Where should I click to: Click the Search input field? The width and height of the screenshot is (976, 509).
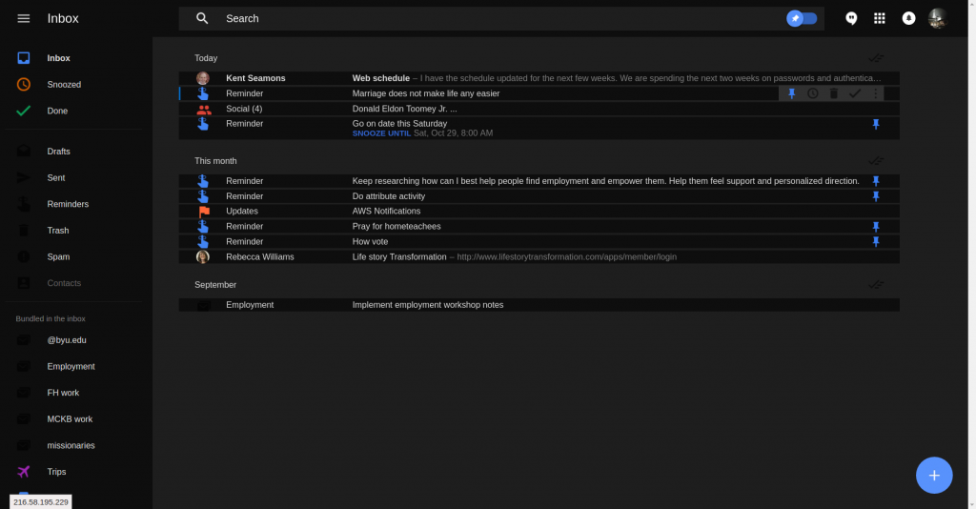click(498, 19)
